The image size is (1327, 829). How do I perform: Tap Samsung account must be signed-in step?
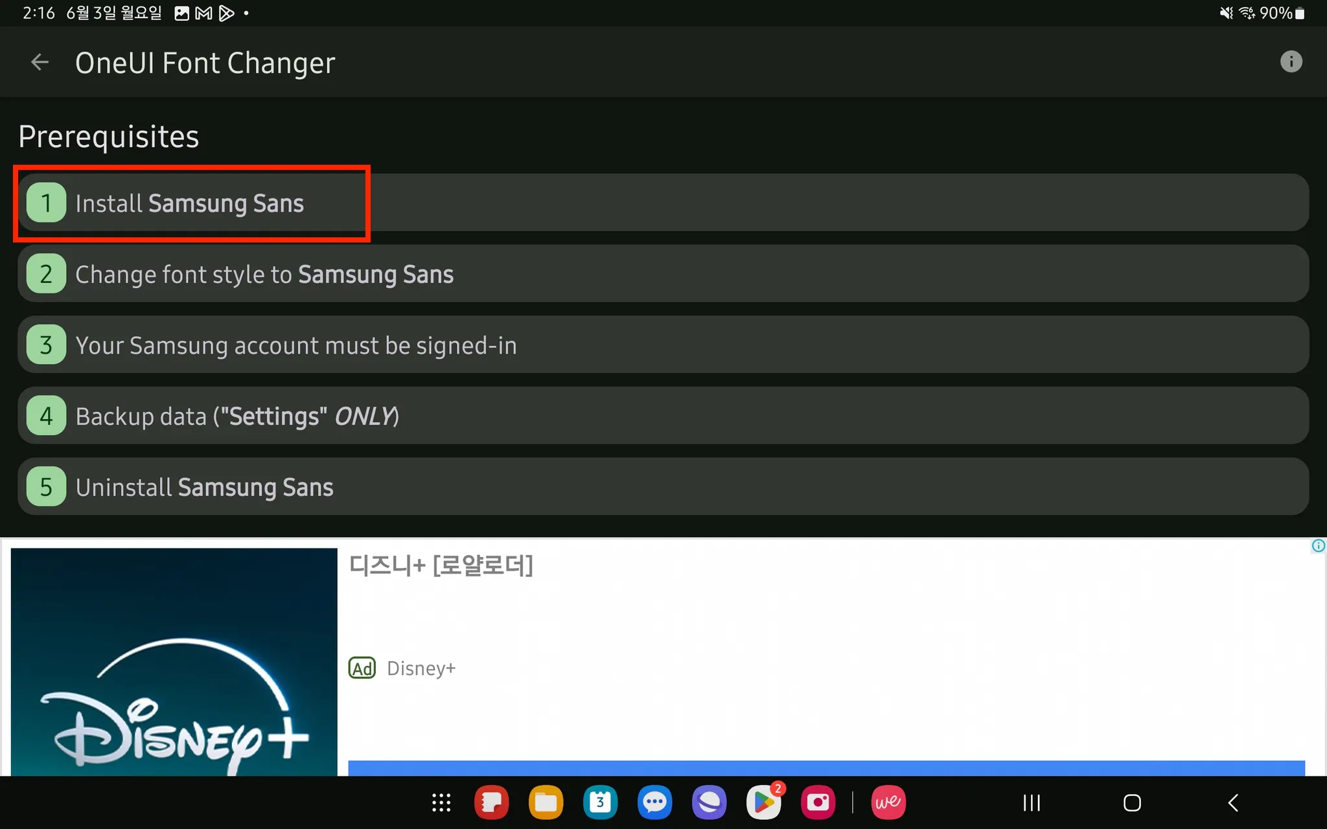tap(295, 345)
